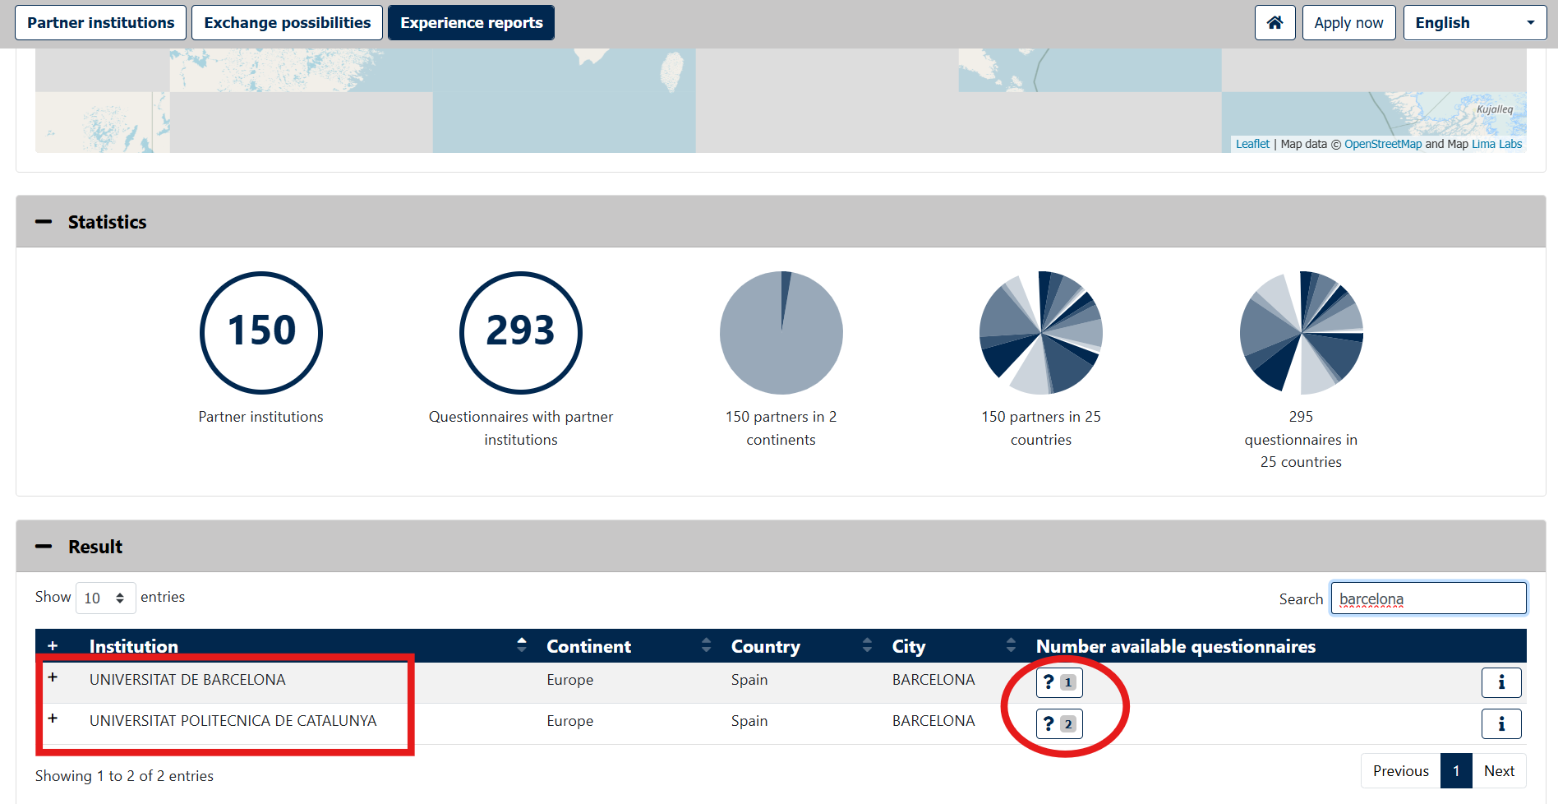Screen dimensions: 1558x804
Task: Select page 1 in pagination
Action: coord(1456,771)
